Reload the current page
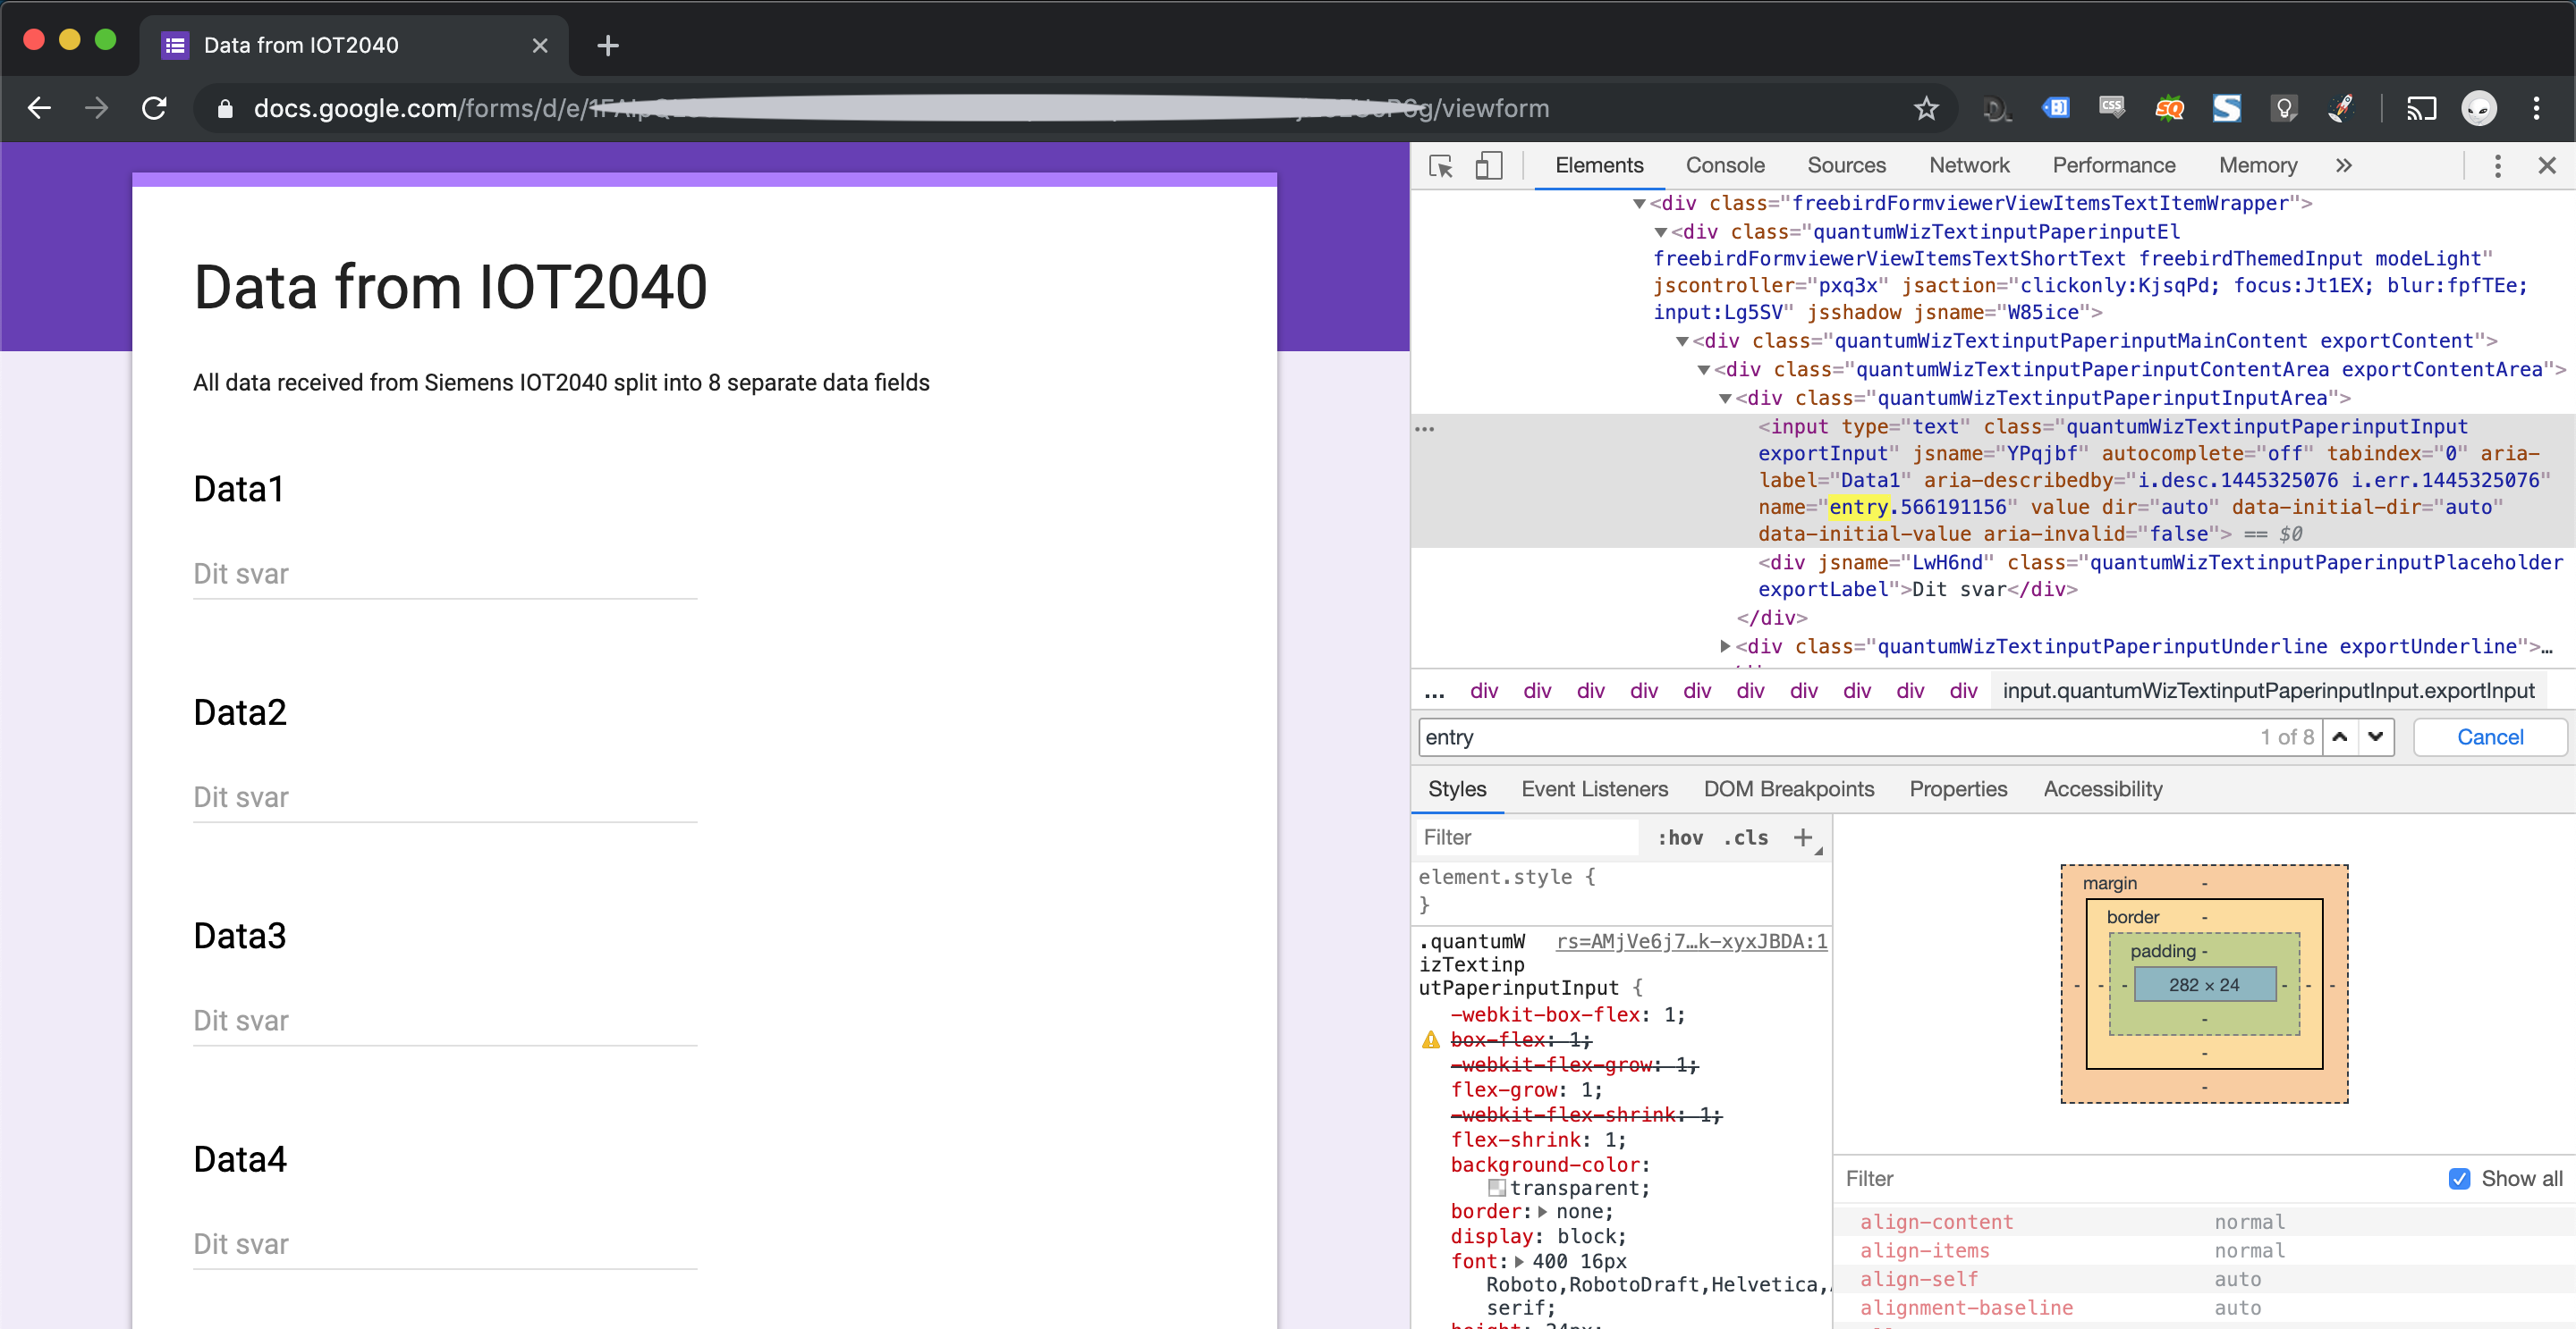The width and height of the screenshot is (2576, 1329). pos(154,108)
